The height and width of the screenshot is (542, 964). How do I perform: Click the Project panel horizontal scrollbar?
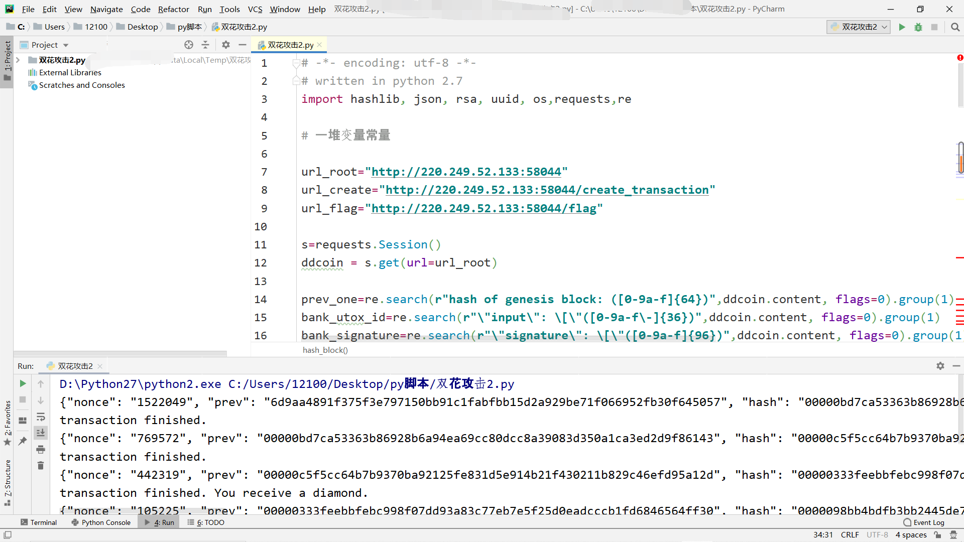point(120,353)
